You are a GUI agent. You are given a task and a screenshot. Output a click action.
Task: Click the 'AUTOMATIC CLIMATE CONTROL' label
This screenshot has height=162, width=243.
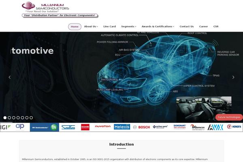coord(119,35)
